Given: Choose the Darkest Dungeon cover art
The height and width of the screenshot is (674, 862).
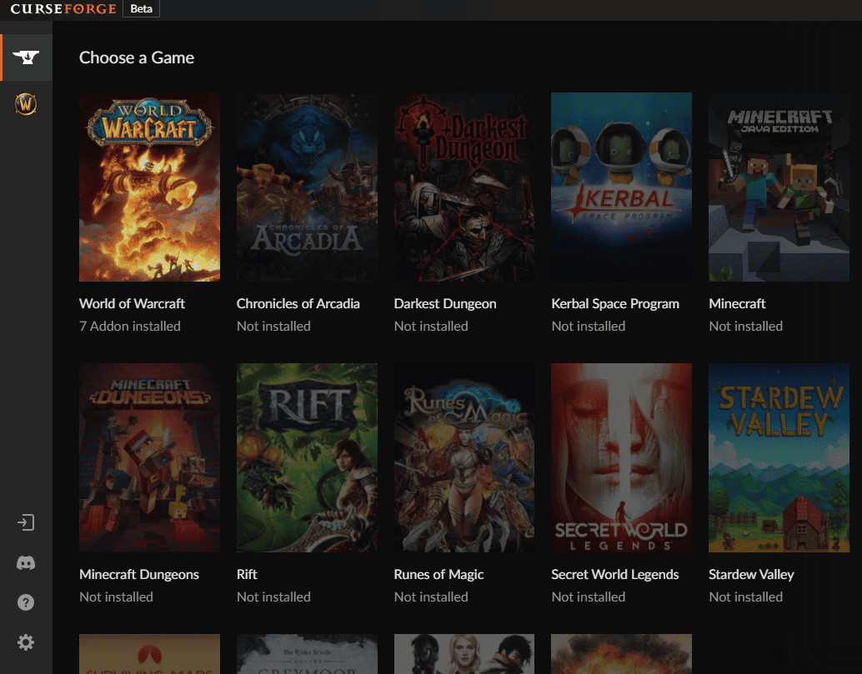Looking at the screenshot, I should pyautogui.click(x=464, y=187).
